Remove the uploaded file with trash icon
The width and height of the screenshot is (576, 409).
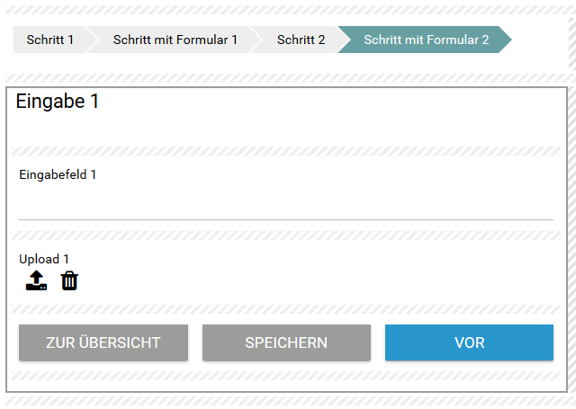(x=69, y=281)
